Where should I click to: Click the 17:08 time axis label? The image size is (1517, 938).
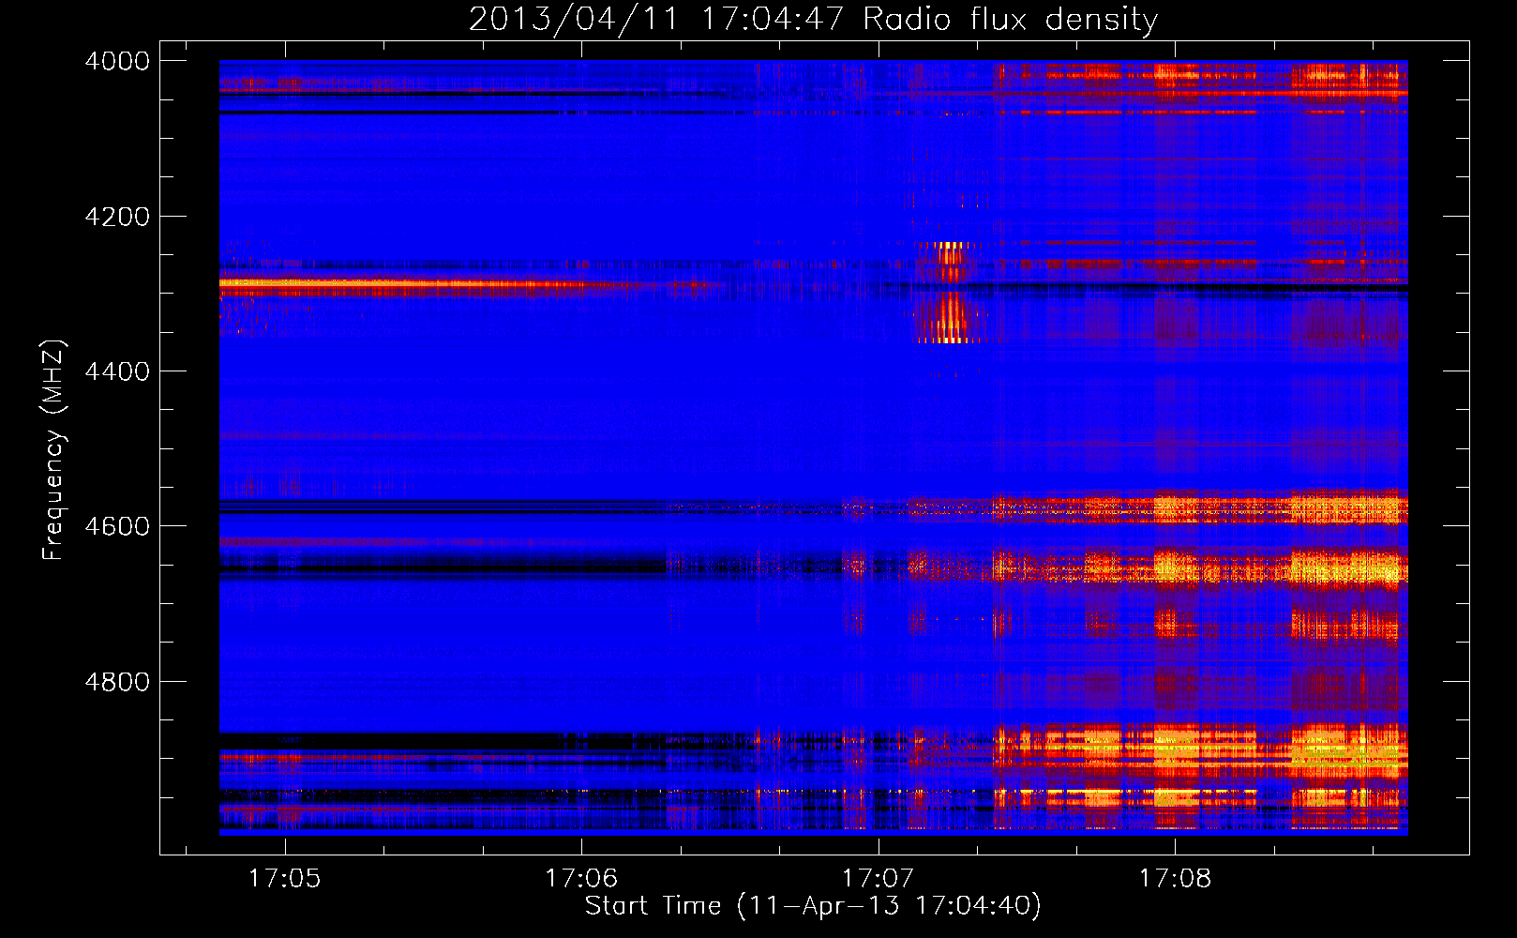(1175, 879)
